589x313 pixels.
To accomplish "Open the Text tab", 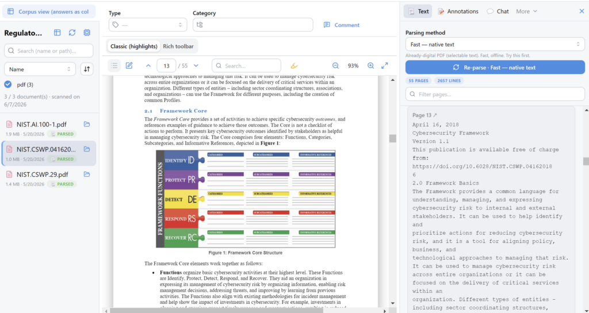I will (418, 11).
